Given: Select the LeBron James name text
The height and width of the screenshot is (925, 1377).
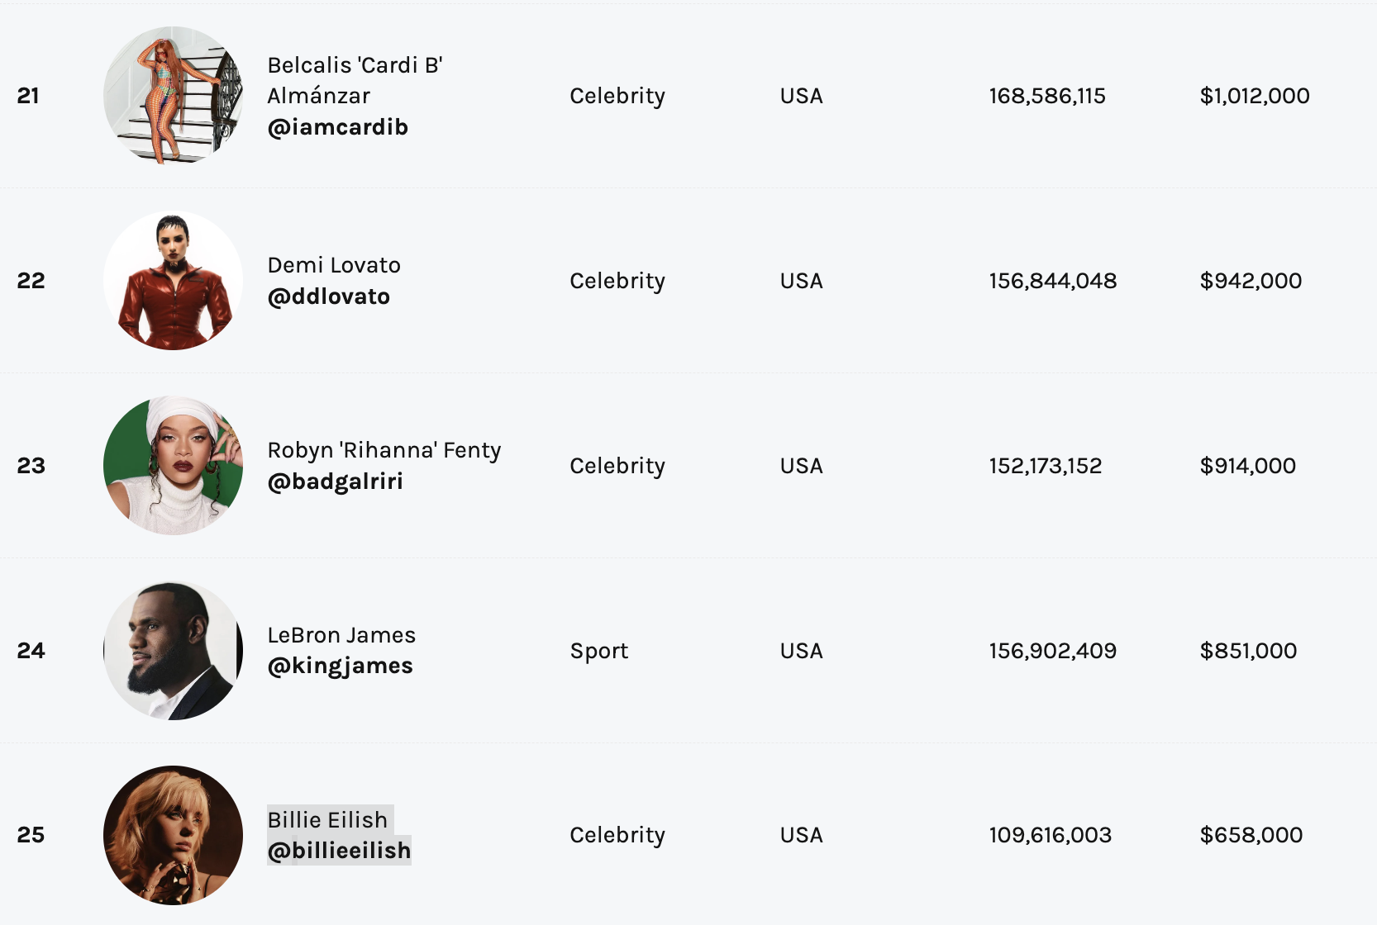Looking at the screenshot, I should (341, 635).
